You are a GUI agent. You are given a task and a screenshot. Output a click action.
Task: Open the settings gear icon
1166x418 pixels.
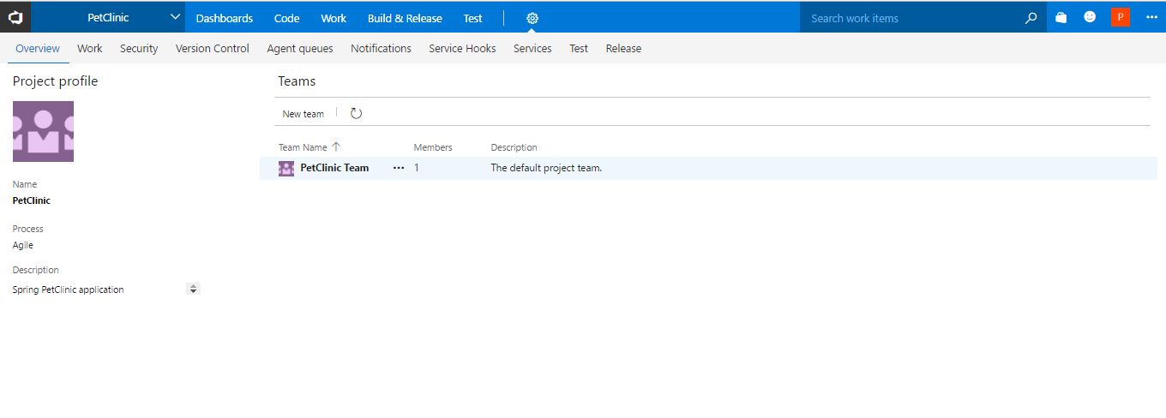(532, 18)
